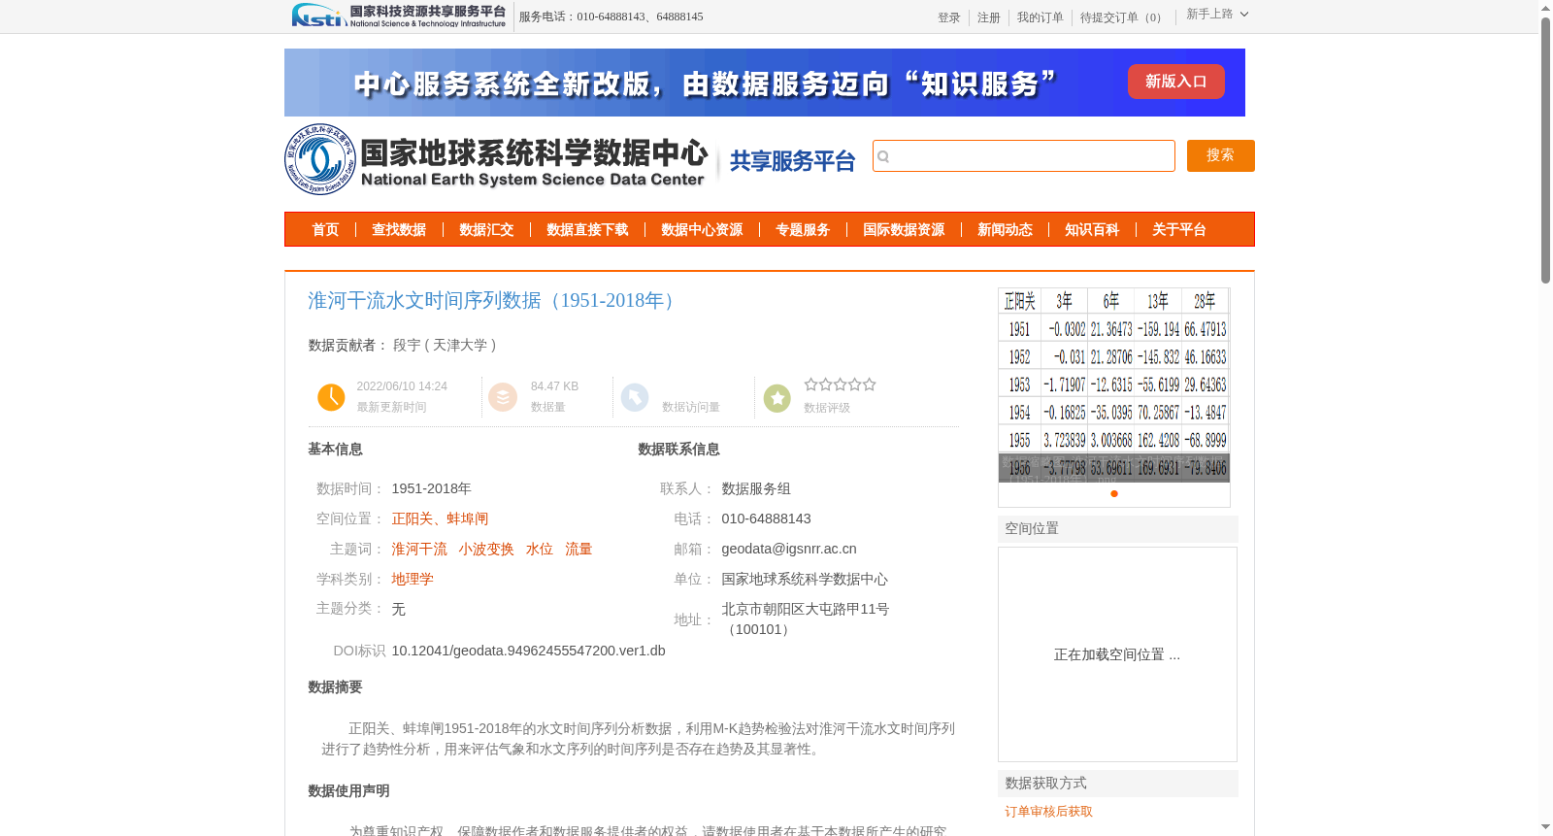Open the 数据直接下载 menu item
The height and width of the screenshot is (836, 1553).
pos(587,230)
